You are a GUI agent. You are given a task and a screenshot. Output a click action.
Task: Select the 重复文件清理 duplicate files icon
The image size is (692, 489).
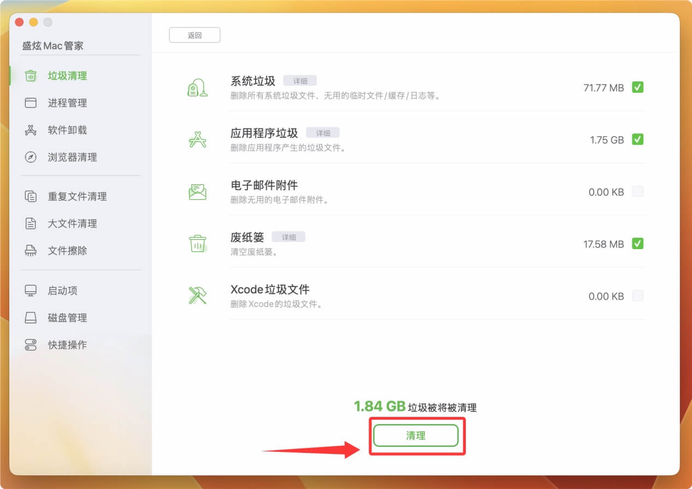(32, 196)
